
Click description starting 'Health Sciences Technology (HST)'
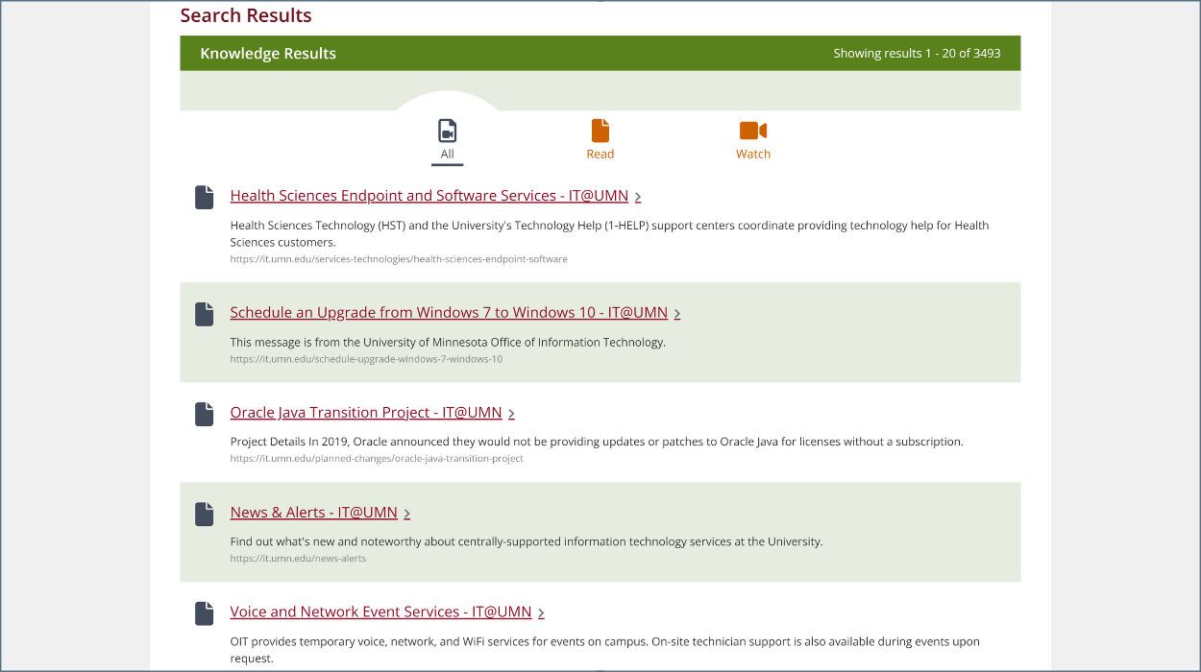pos(609,233)
